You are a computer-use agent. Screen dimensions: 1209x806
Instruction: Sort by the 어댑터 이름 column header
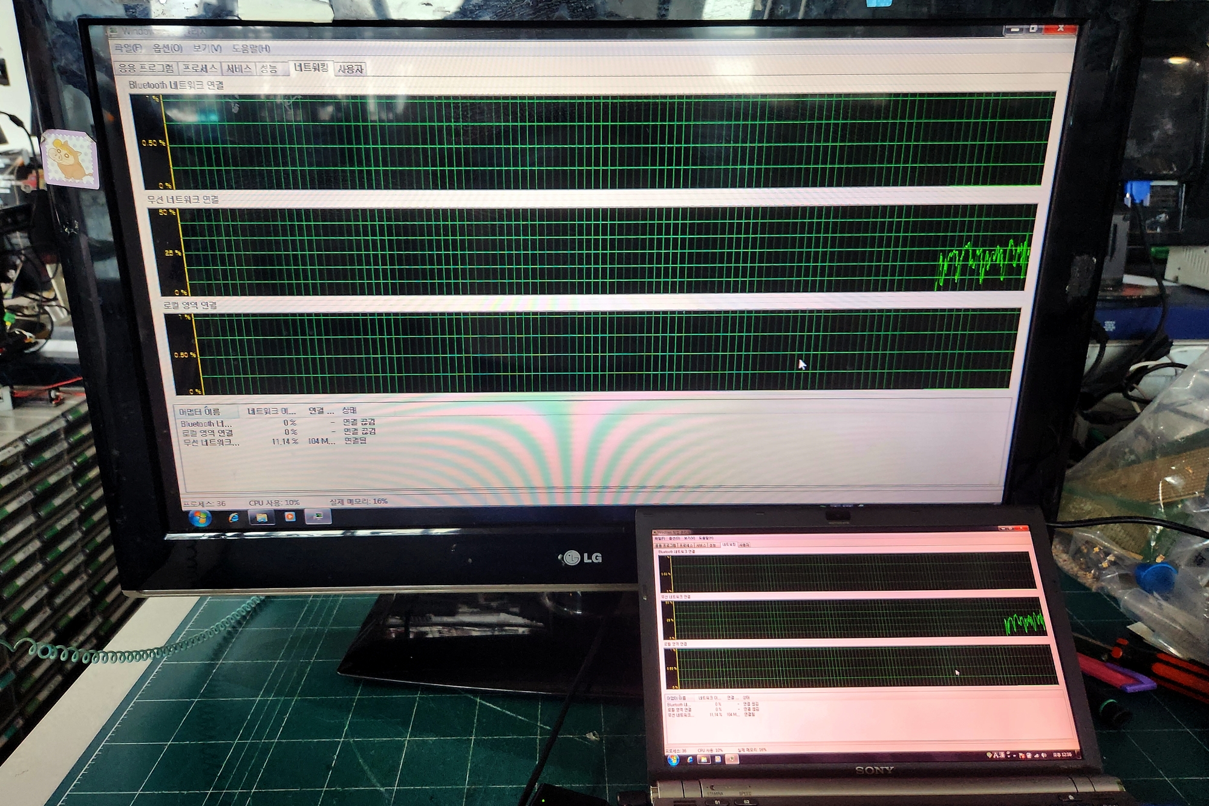pos(200,412)
